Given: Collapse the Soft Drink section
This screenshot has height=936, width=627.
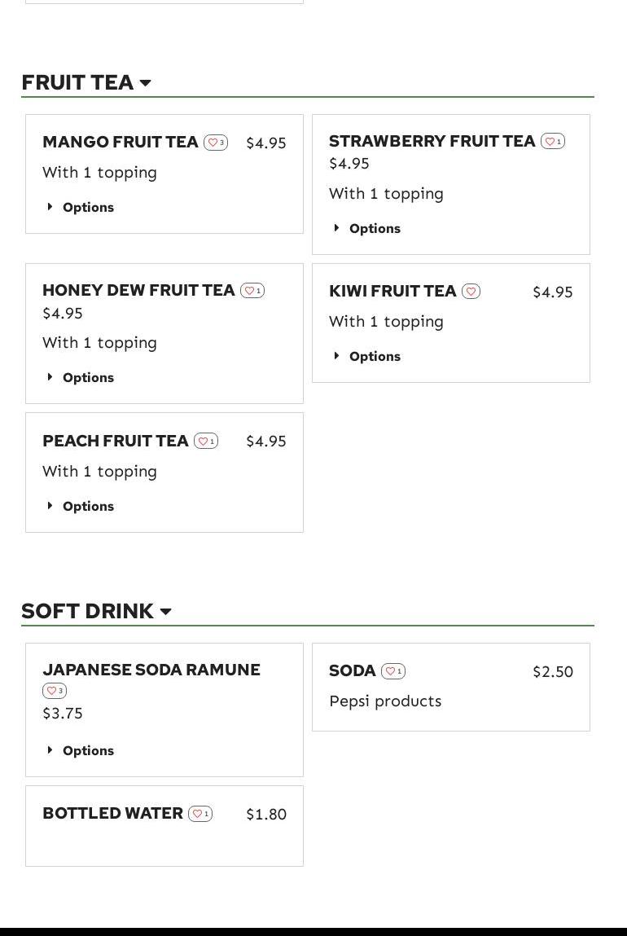Looking at the screenshot, I should point(165,612).
